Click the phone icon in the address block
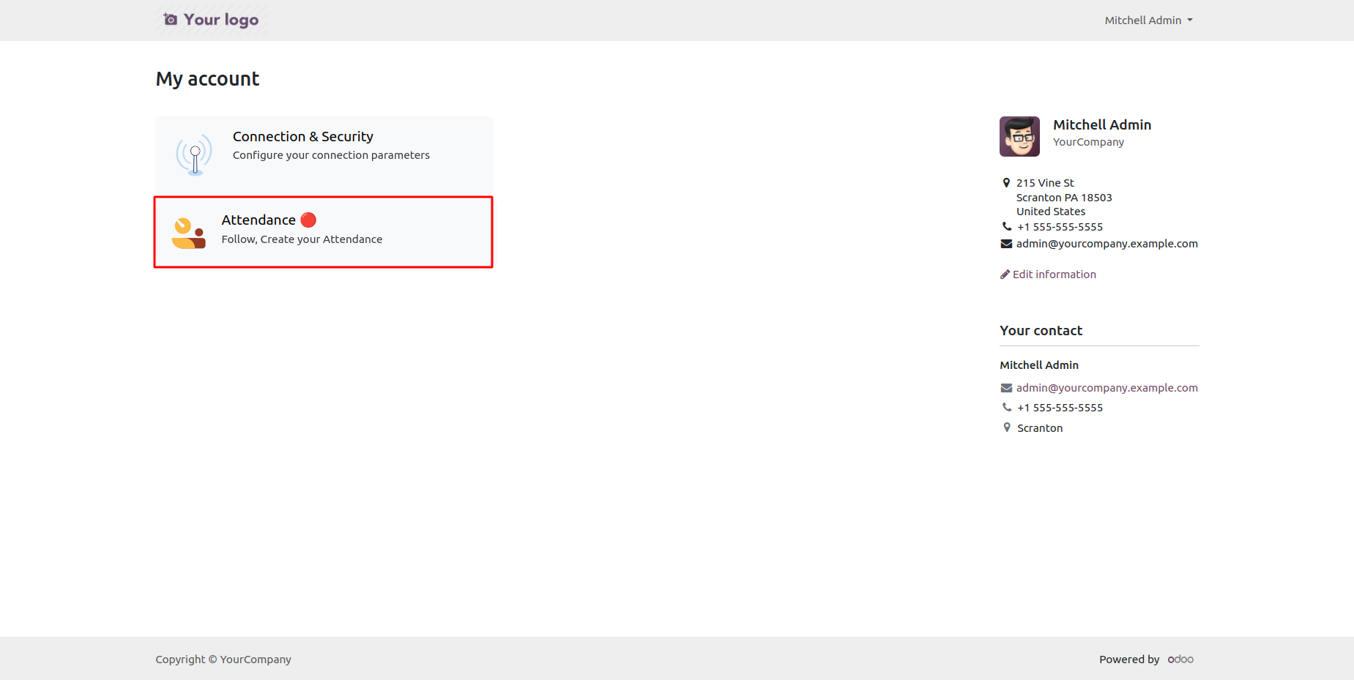 pos(1007,227)
